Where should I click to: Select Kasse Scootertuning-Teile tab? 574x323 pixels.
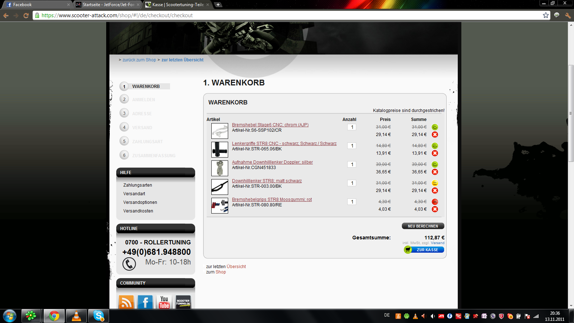(177, 5)
